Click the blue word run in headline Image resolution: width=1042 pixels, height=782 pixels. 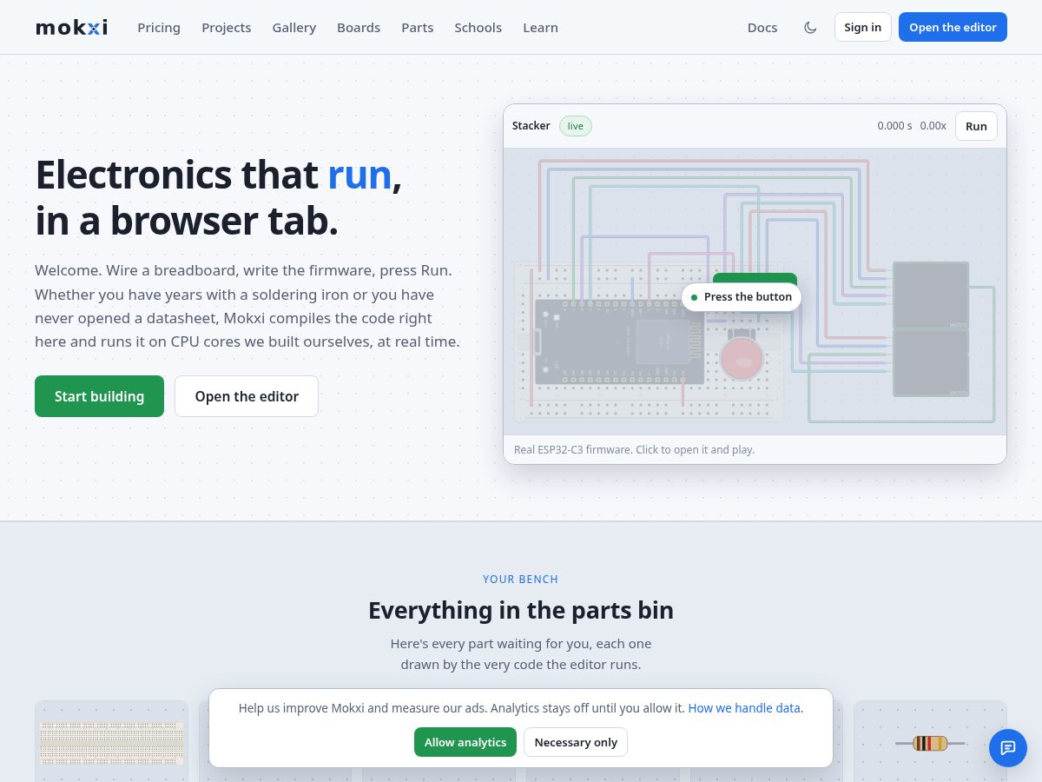click(359, 175)
